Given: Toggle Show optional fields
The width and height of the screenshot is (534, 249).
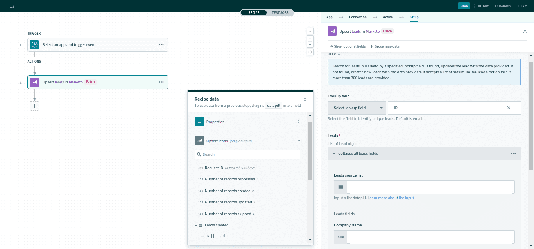Looking at the screenshot, I should pos(348,46).
